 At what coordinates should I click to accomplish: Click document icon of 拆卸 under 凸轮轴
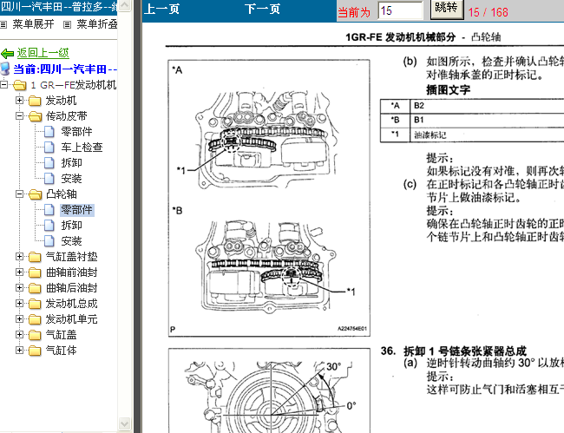(49, 225)
